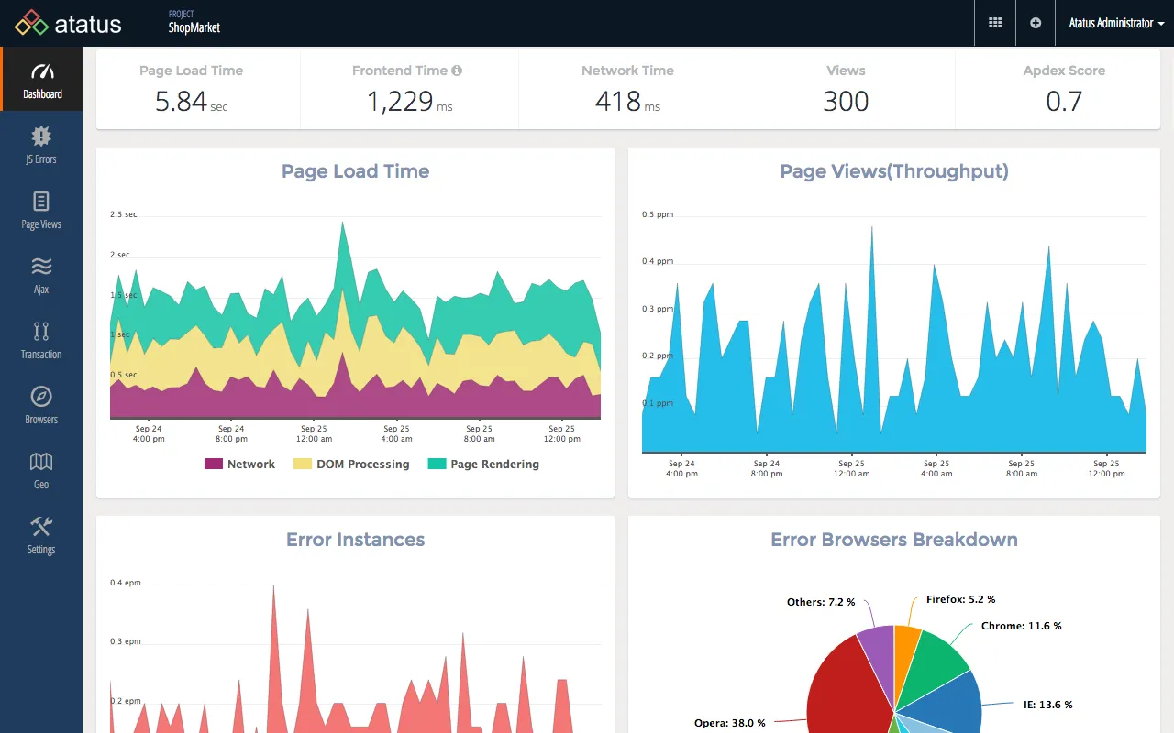This screenshot has width=1174, height=733.
Task: Open the Page Views section
Action: click(x=40, y=210)
